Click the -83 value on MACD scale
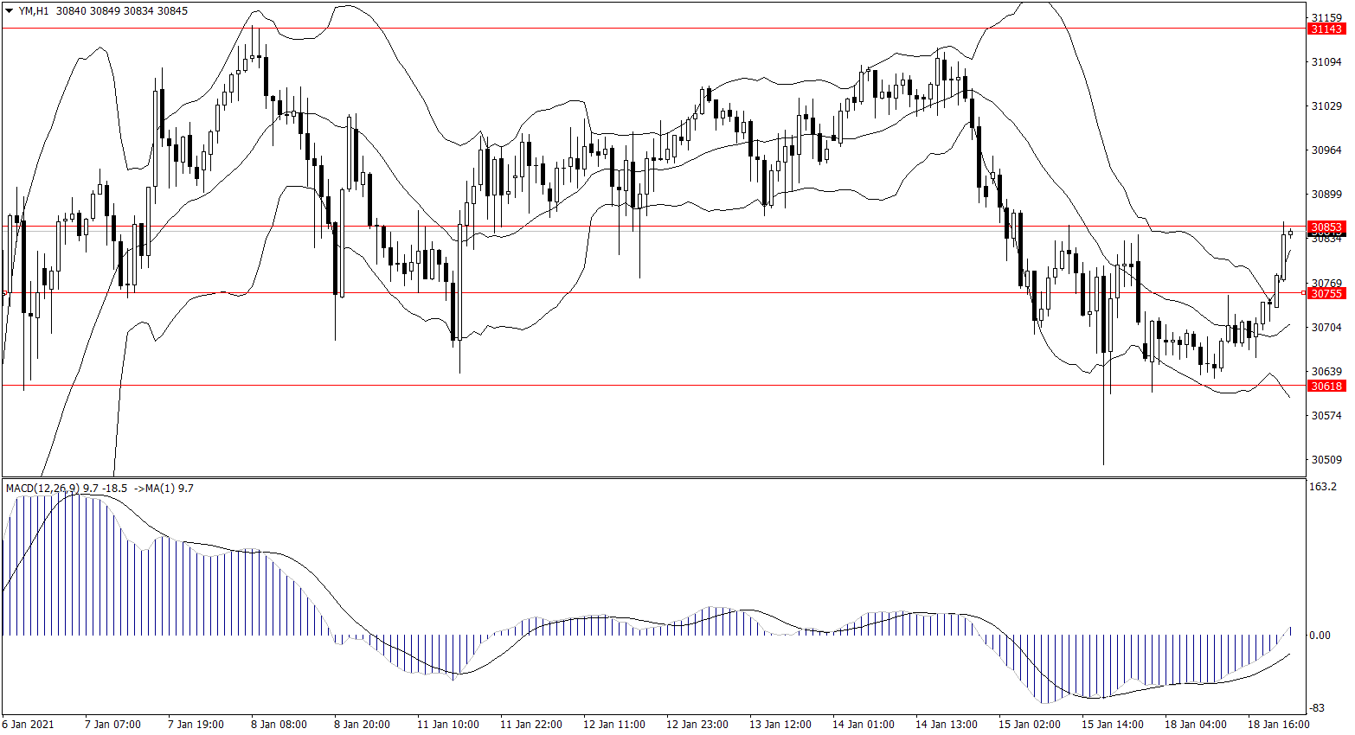1355x735 pixels. pyautogui.click(x=1317, y=708)
